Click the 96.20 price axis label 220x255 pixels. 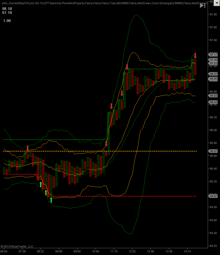click(213, 117)
